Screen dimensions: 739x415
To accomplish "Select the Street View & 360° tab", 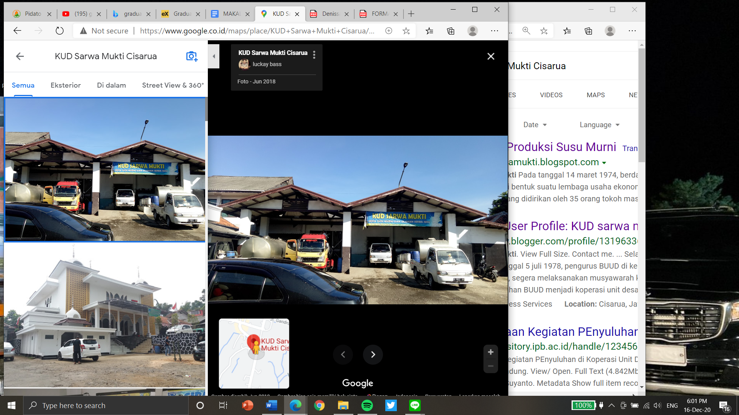I will (173, 85).
